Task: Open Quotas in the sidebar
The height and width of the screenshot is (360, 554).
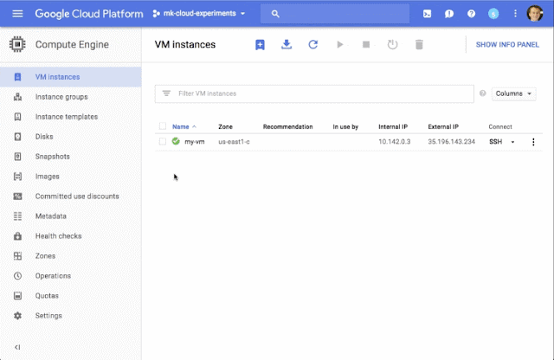Action: pos(71,296)
